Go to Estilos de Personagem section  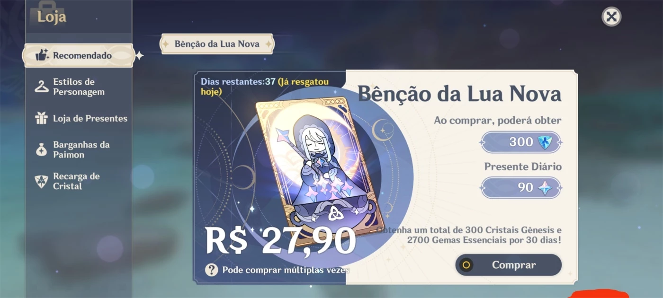tap(79, 87)
